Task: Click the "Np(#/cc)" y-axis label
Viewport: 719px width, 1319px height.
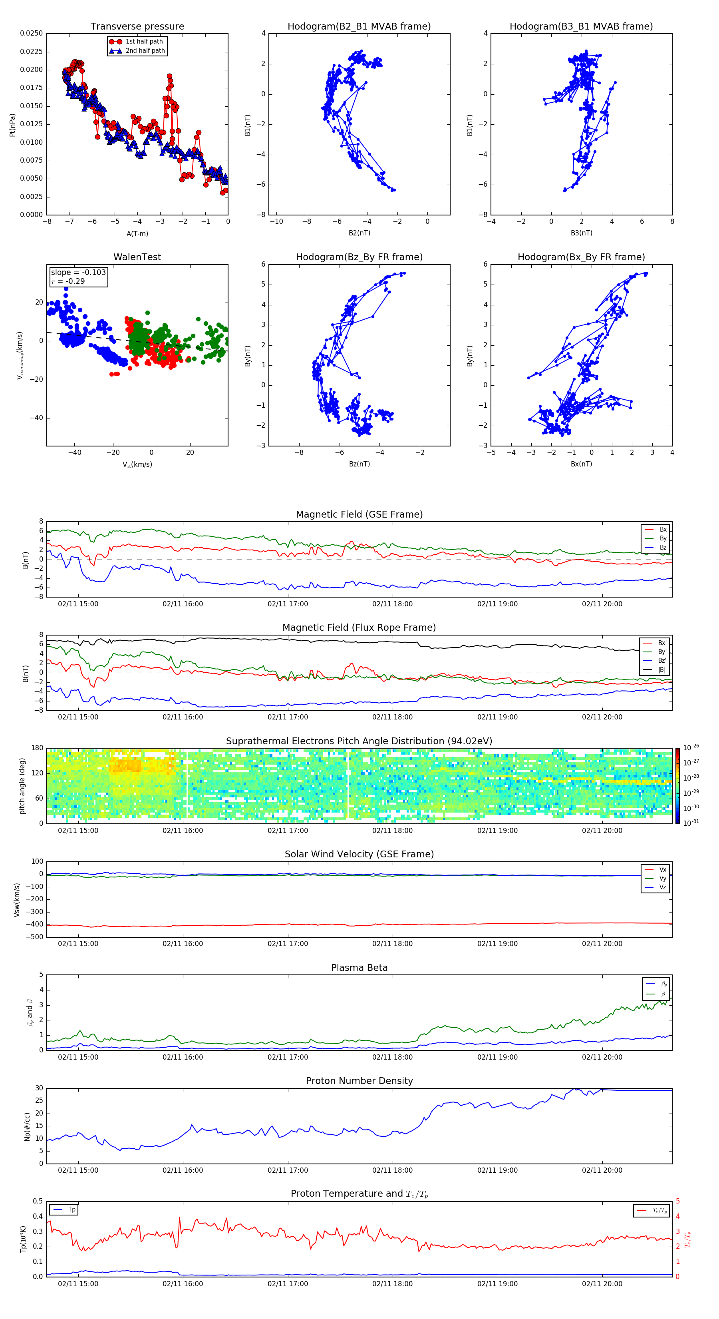Action: pos(27,1126)
